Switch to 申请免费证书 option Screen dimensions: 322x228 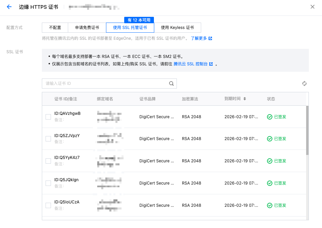87,28
